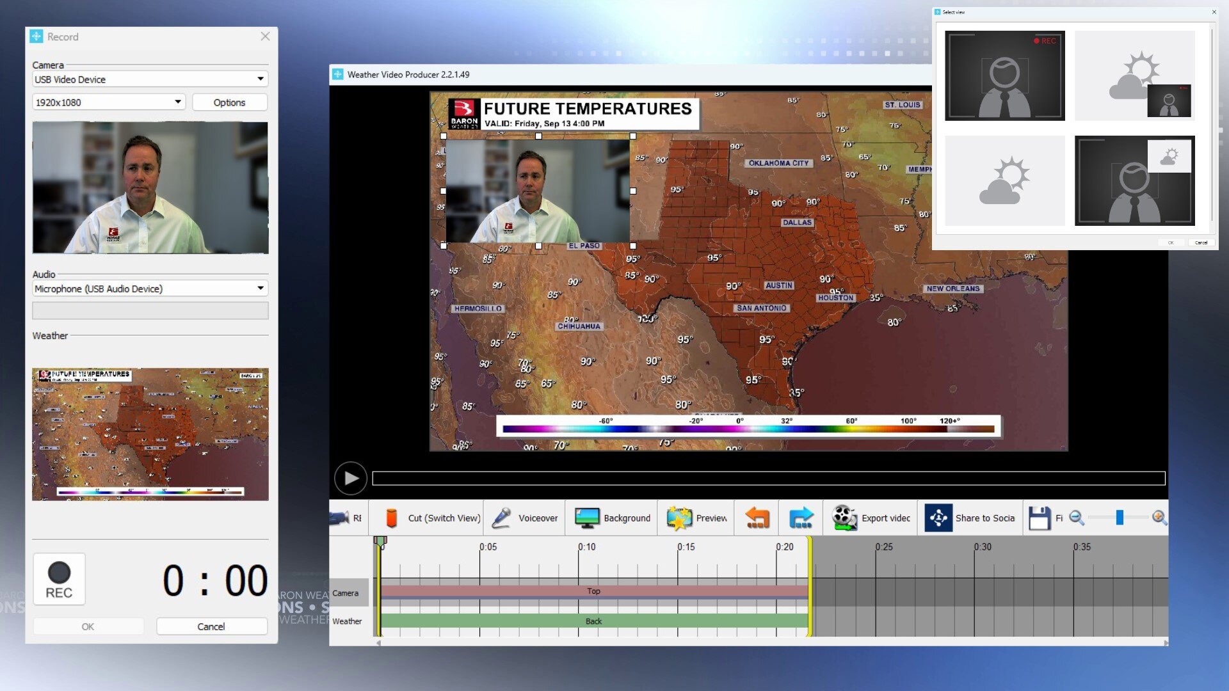Click the timeline zoom in magnifier

1159,518
